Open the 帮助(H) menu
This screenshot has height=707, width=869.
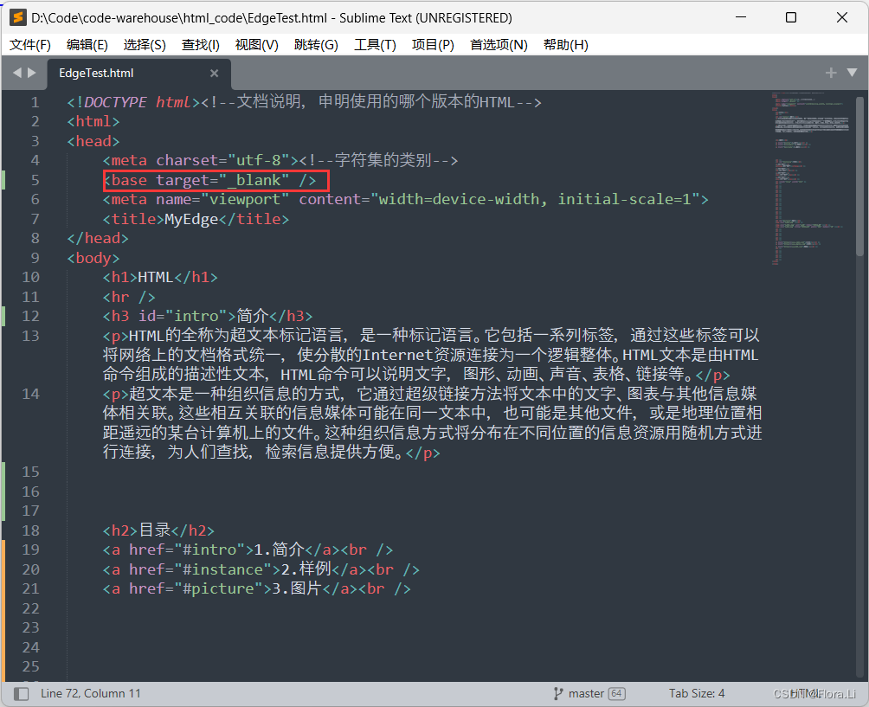click(x=565, y=44)
